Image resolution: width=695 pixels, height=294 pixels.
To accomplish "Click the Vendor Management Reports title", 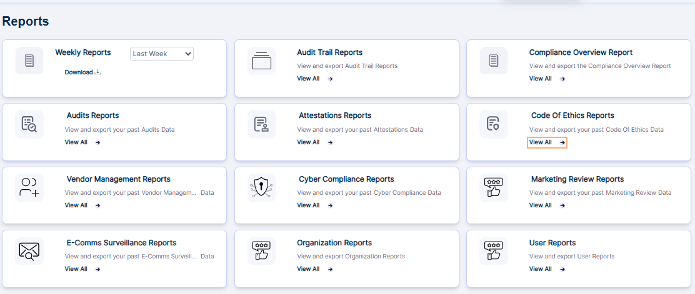I will (118, 179).
